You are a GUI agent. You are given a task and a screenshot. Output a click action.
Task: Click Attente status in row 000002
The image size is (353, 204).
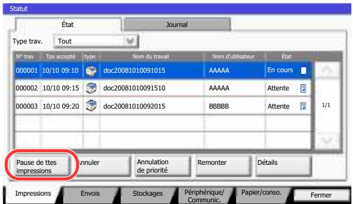pyautogui.click(x=278, y=88)
